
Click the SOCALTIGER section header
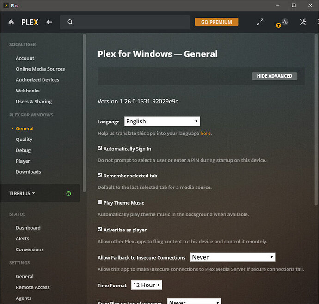pyautogui.click(x=22, y=44)
